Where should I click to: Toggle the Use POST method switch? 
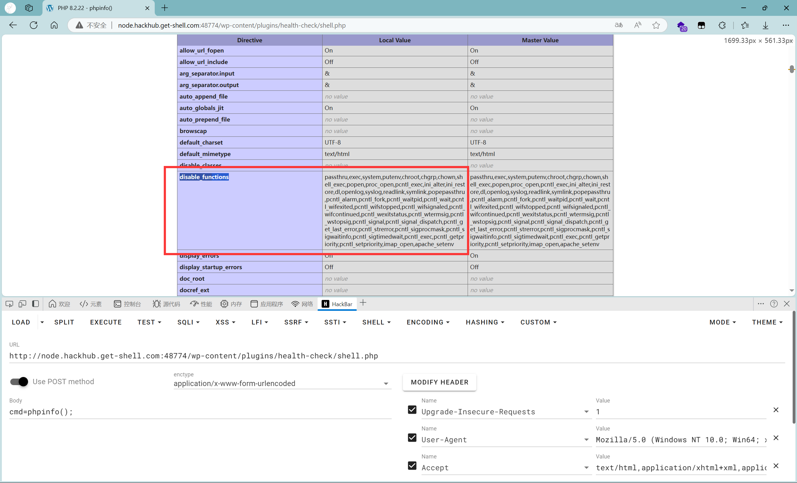tap(19, 382)
